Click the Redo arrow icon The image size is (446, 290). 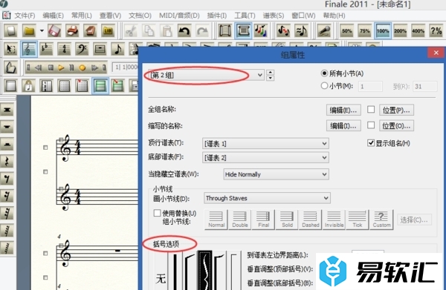tap(202, 30)
